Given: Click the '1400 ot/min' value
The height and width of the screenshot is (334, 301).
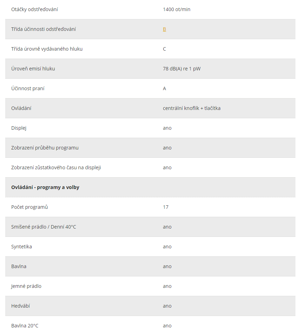Looking at the screenshot, I should (x=177, y=9).
